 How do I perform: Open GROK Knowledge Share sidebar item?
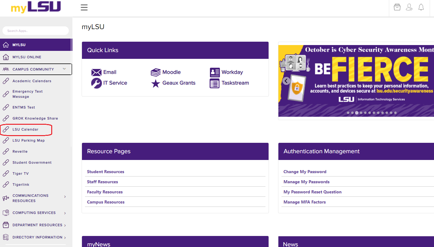[36, 118]
